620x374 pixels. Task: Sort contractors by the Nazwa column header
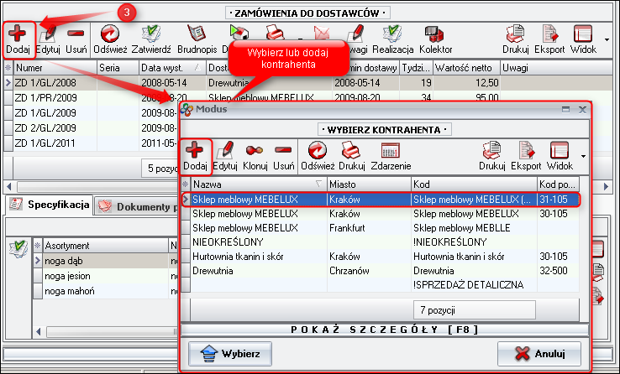pyautogui.click(x=252, y=184)
